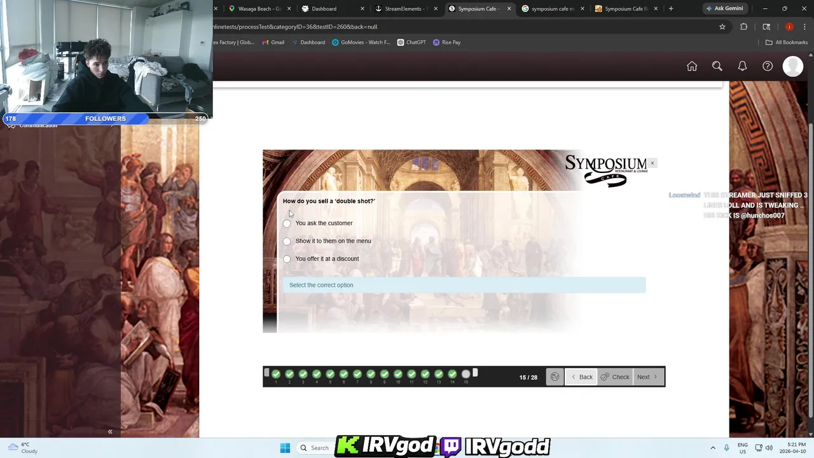This screenshot has height=458, width=814.
Task: Open the network tray icon
Action: tap(759, 448)
